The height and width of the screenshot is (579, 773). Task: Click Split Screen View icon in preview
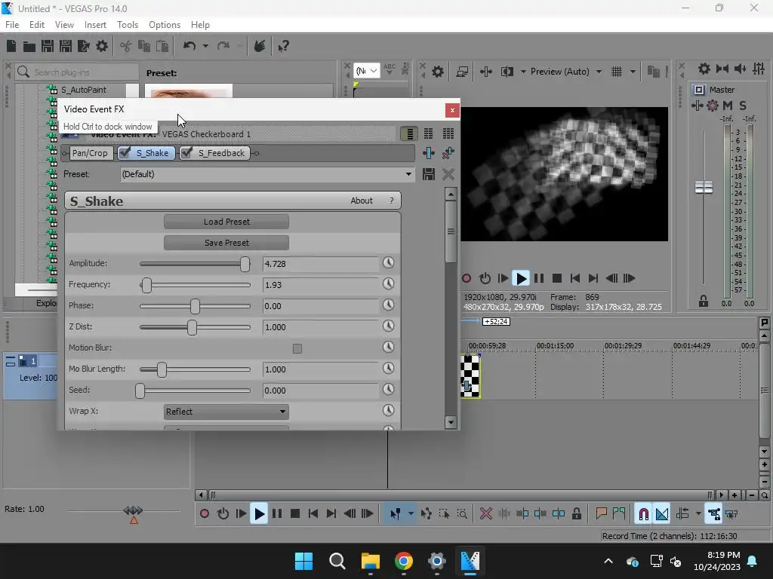click(507, 72)
